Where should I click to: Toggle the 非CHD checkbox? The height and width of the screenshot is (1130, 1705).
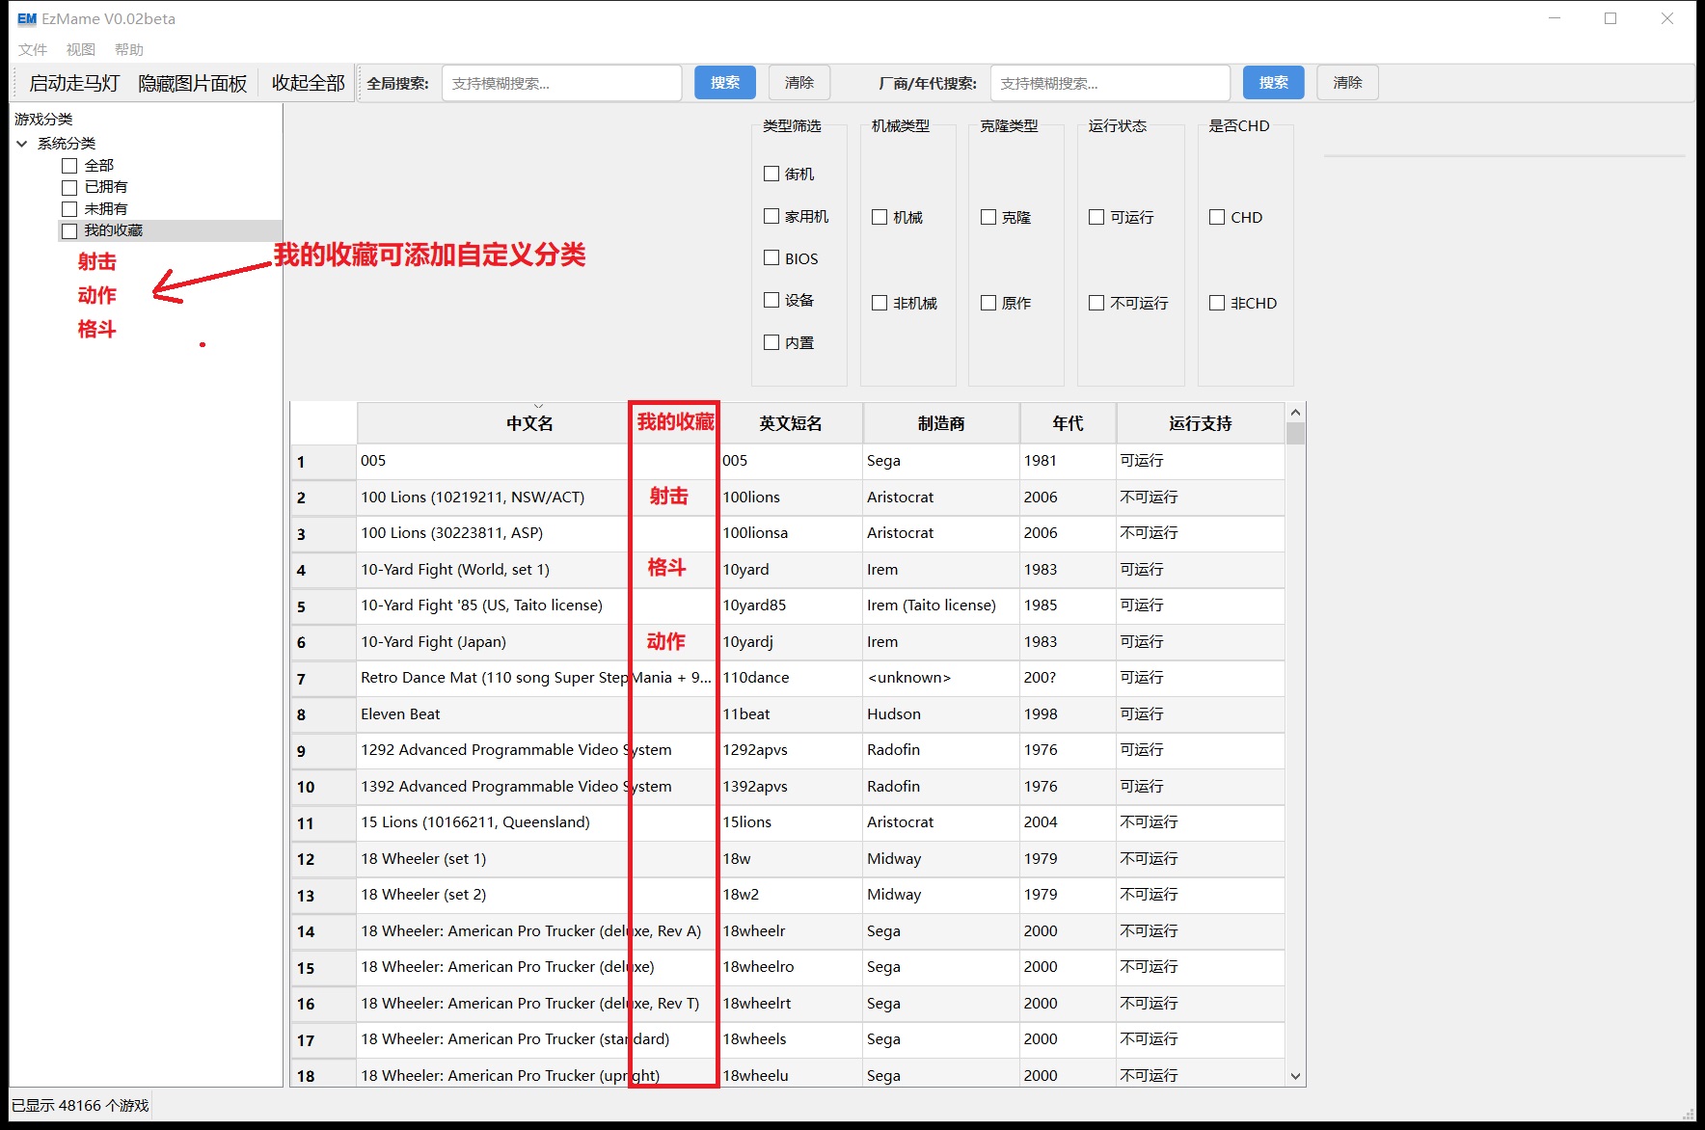tap(1217, 303)
